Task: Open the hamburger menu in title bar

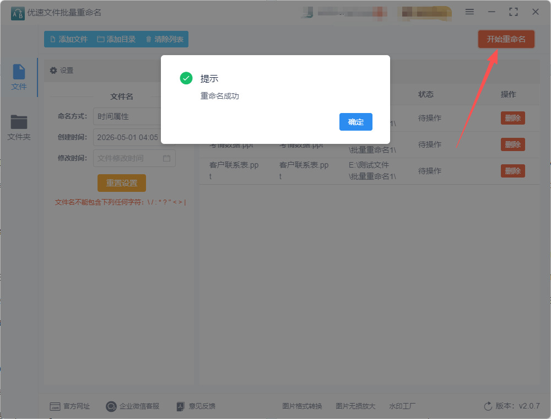Action: [x=469, y=12]
